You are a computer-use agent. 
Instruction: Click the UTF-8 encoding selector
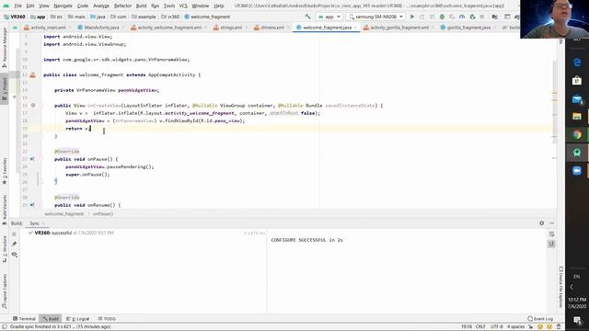click(x=496, y=327)
